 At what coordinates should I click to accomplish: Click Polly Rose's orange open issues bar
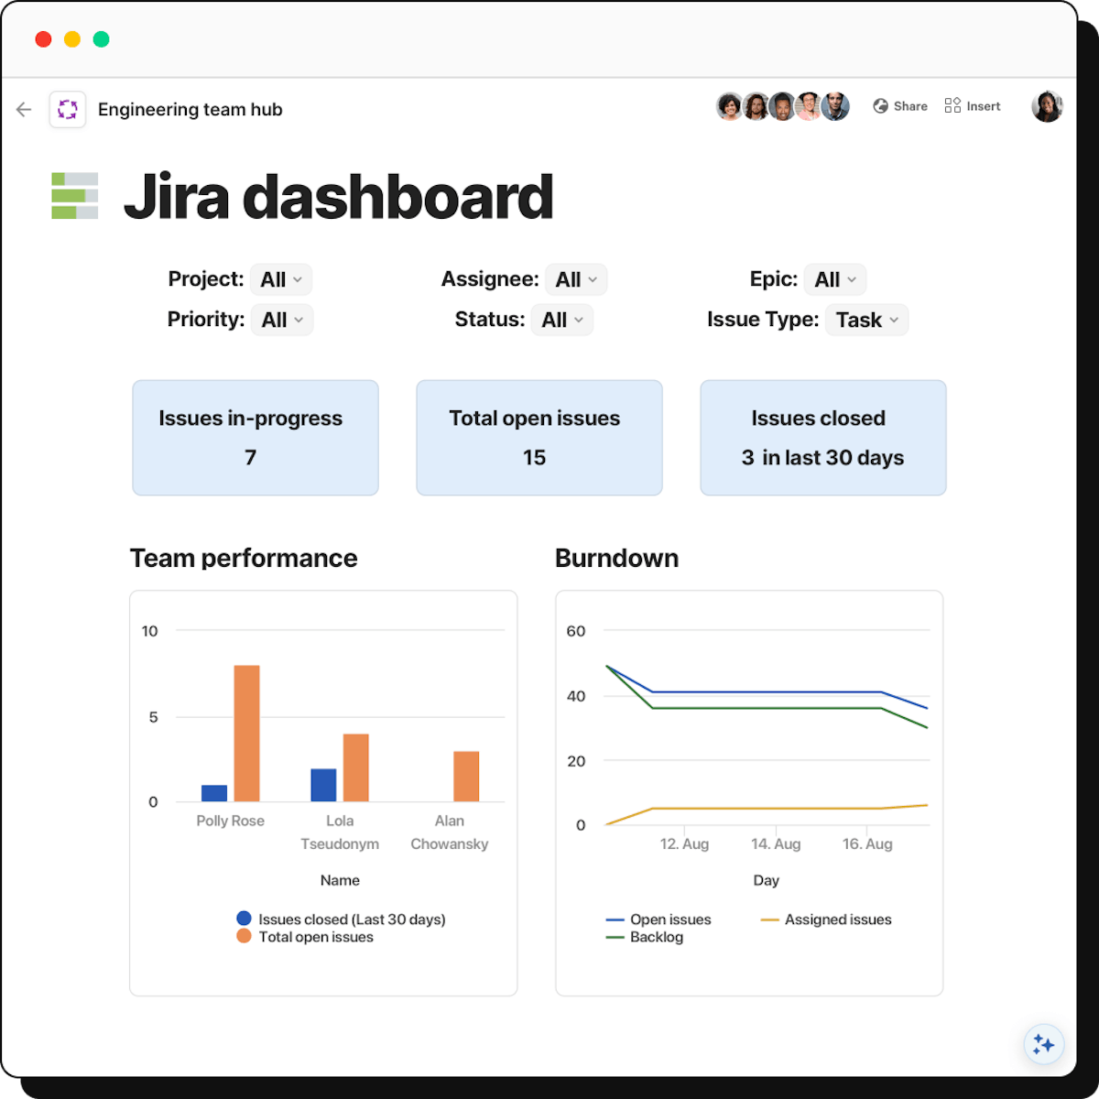click(x=247, y=734)
